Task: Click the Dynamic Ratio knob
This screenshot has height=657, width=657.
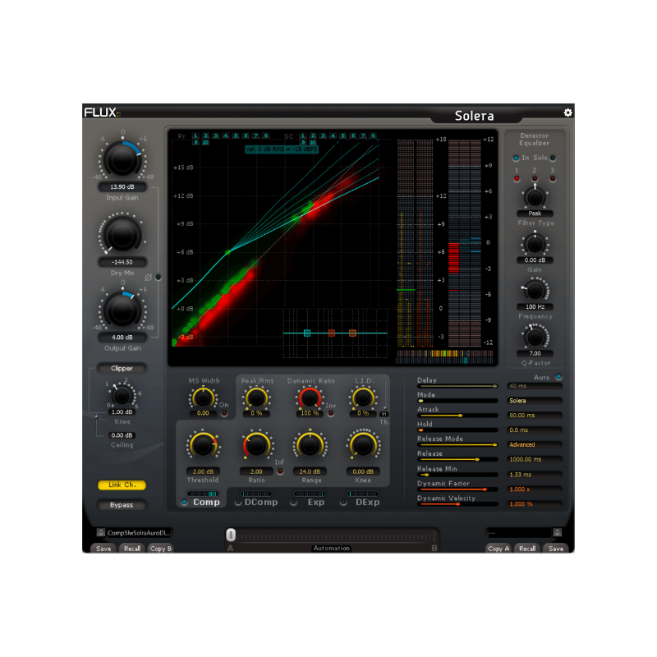Action: point(310,397)
